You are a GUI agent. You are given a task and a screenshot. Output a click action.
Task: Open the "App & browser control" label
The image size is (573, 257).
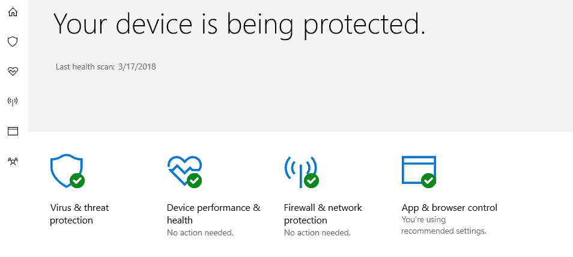449,208
